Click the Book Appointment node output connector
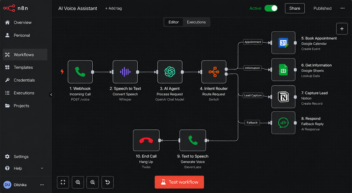The image size is (352, 193). coord(295,43)
